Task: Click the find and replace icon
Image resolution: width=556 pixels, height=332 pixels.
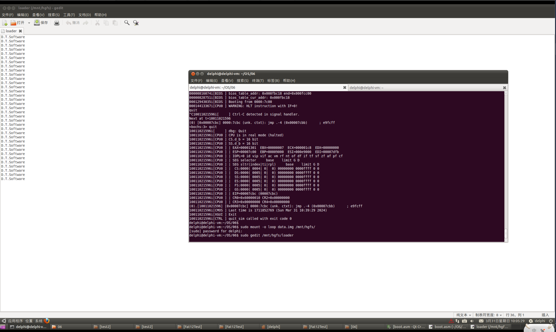Action: (x=136, y=23)
